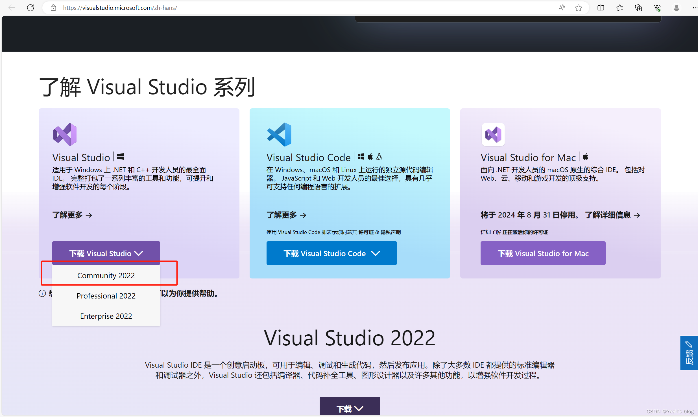Click the Visual Studio Code logo icon
Image resolution: width=698 pixels, height=417 pixels.
click(x=279, y=135)
